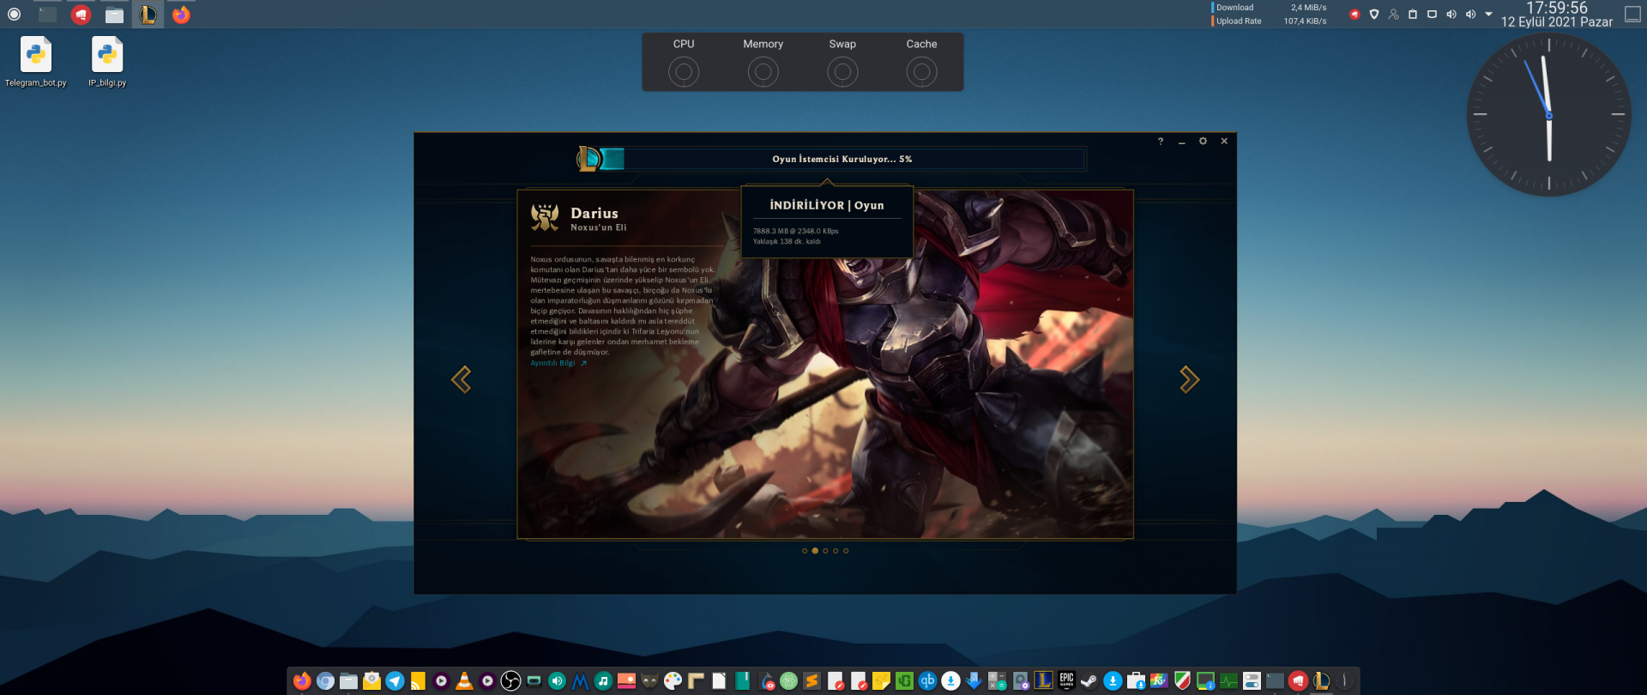Open the IP_bilgi.py desktop file
The width and height of the screenshot is (1647, 695).
(107, 62)
